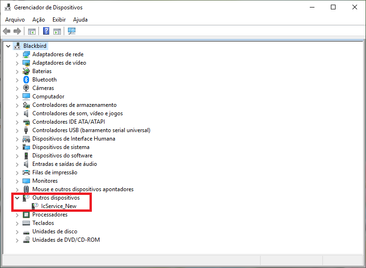Click the Dispositivos de sistema icon
The width and height of the screenshot is (366, 268).
26,147
